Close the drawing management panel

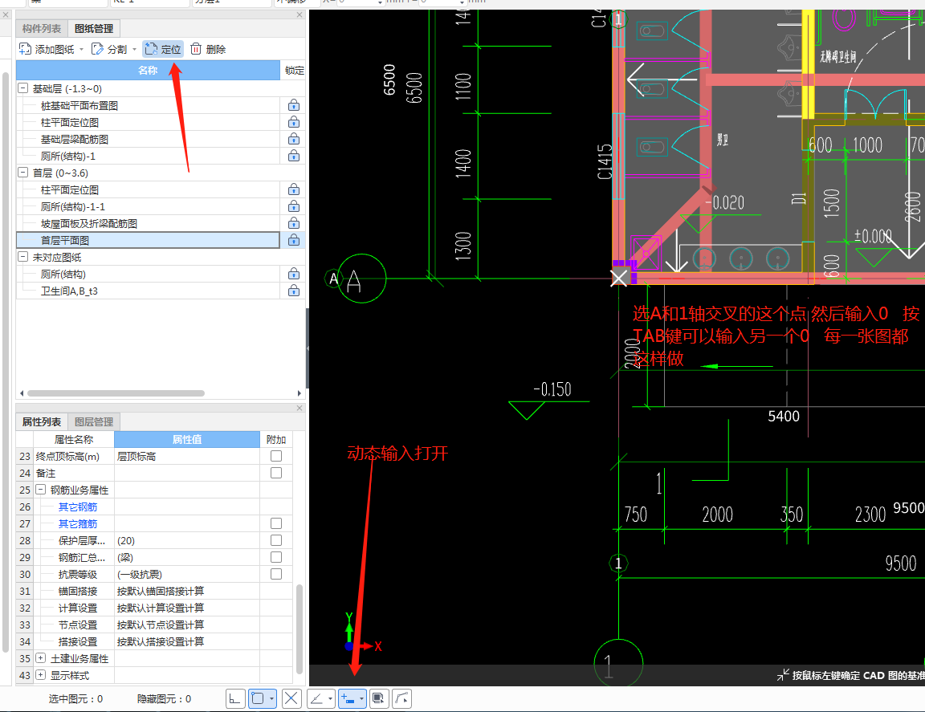click(299, 14)
